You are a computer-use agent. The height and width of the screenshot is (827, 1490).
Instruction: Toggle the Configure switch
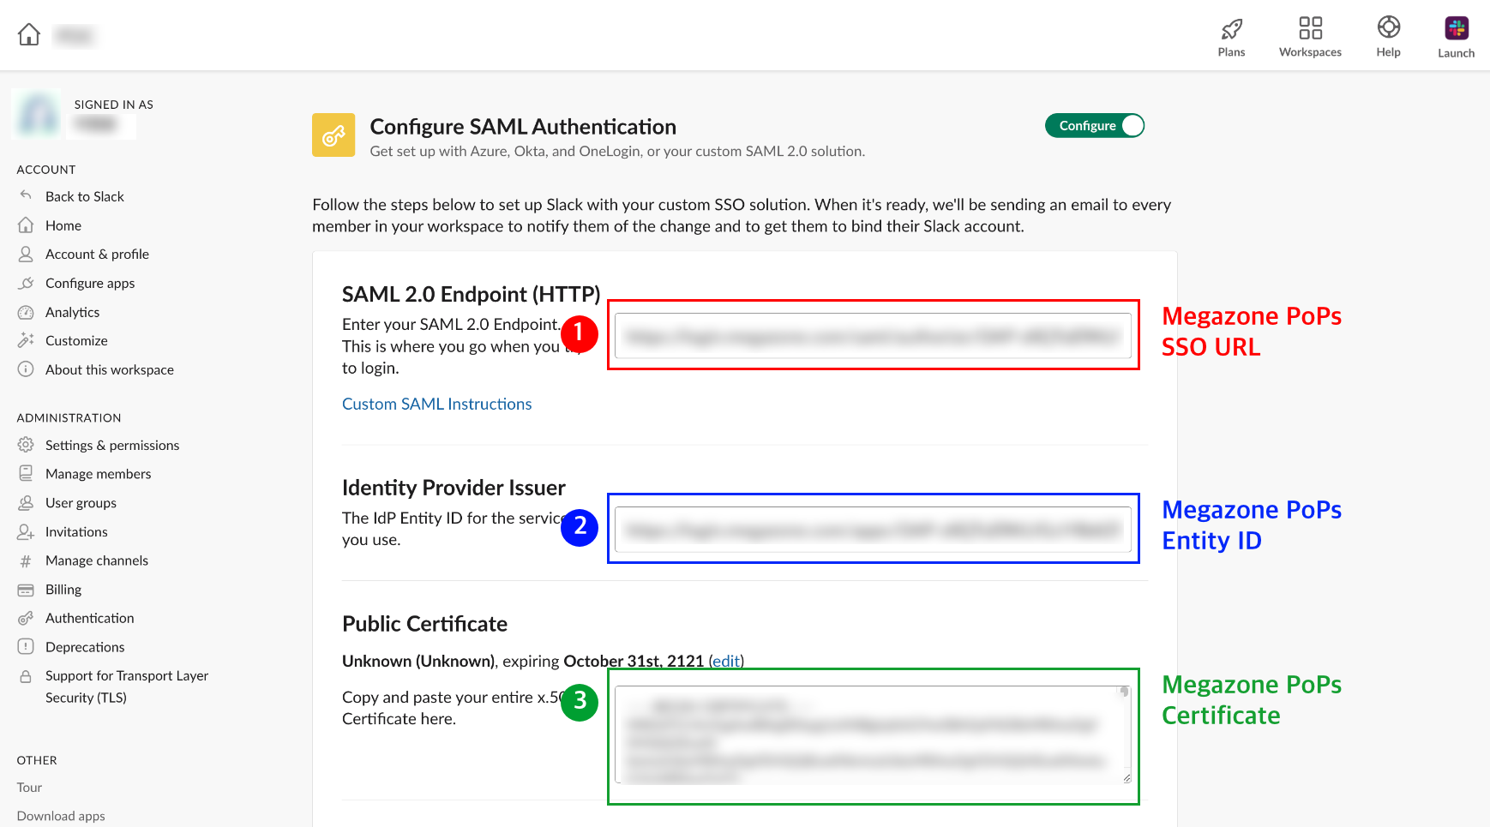point(1095,126)
